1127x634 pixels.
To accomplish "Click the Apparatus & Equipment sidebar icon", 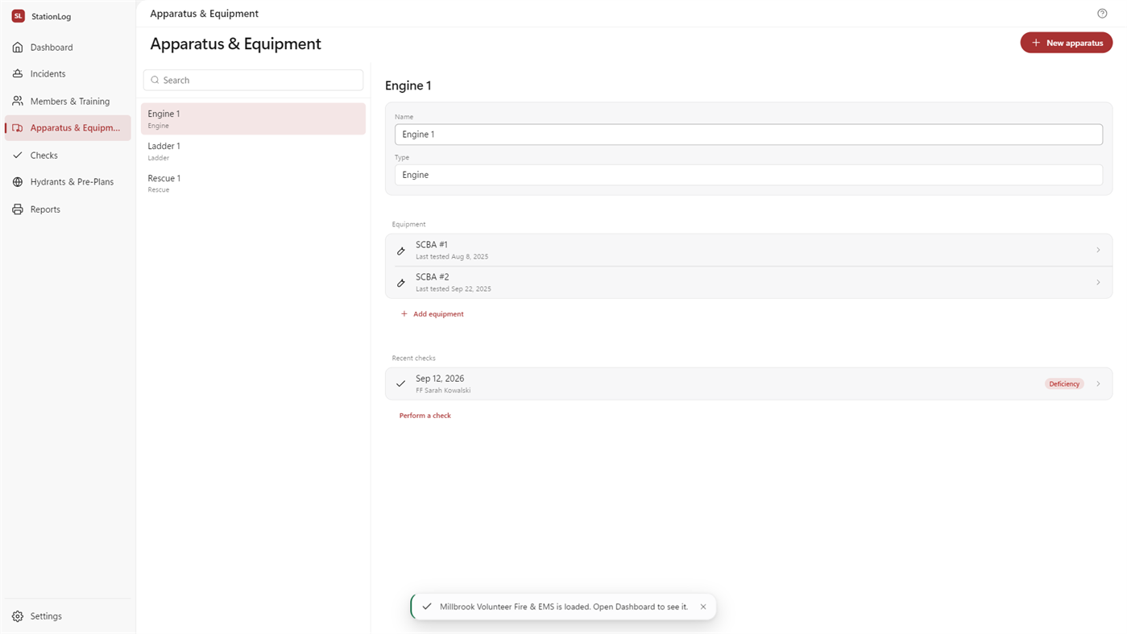I will 18,128.
